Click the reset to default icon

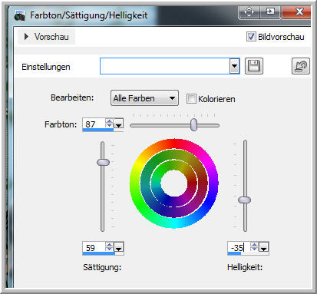coord(301,66)
